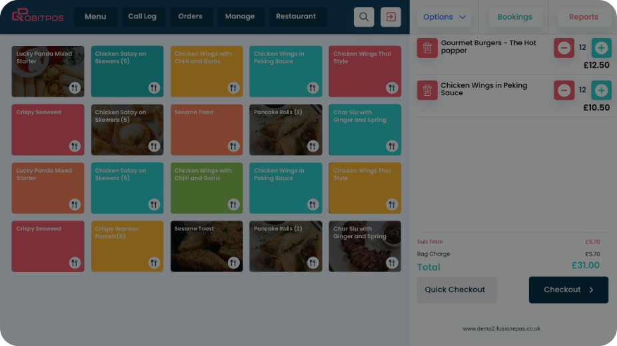
Task: Select the Pancake Rolls (2) photo tile
Action: [x=285, y=130]
